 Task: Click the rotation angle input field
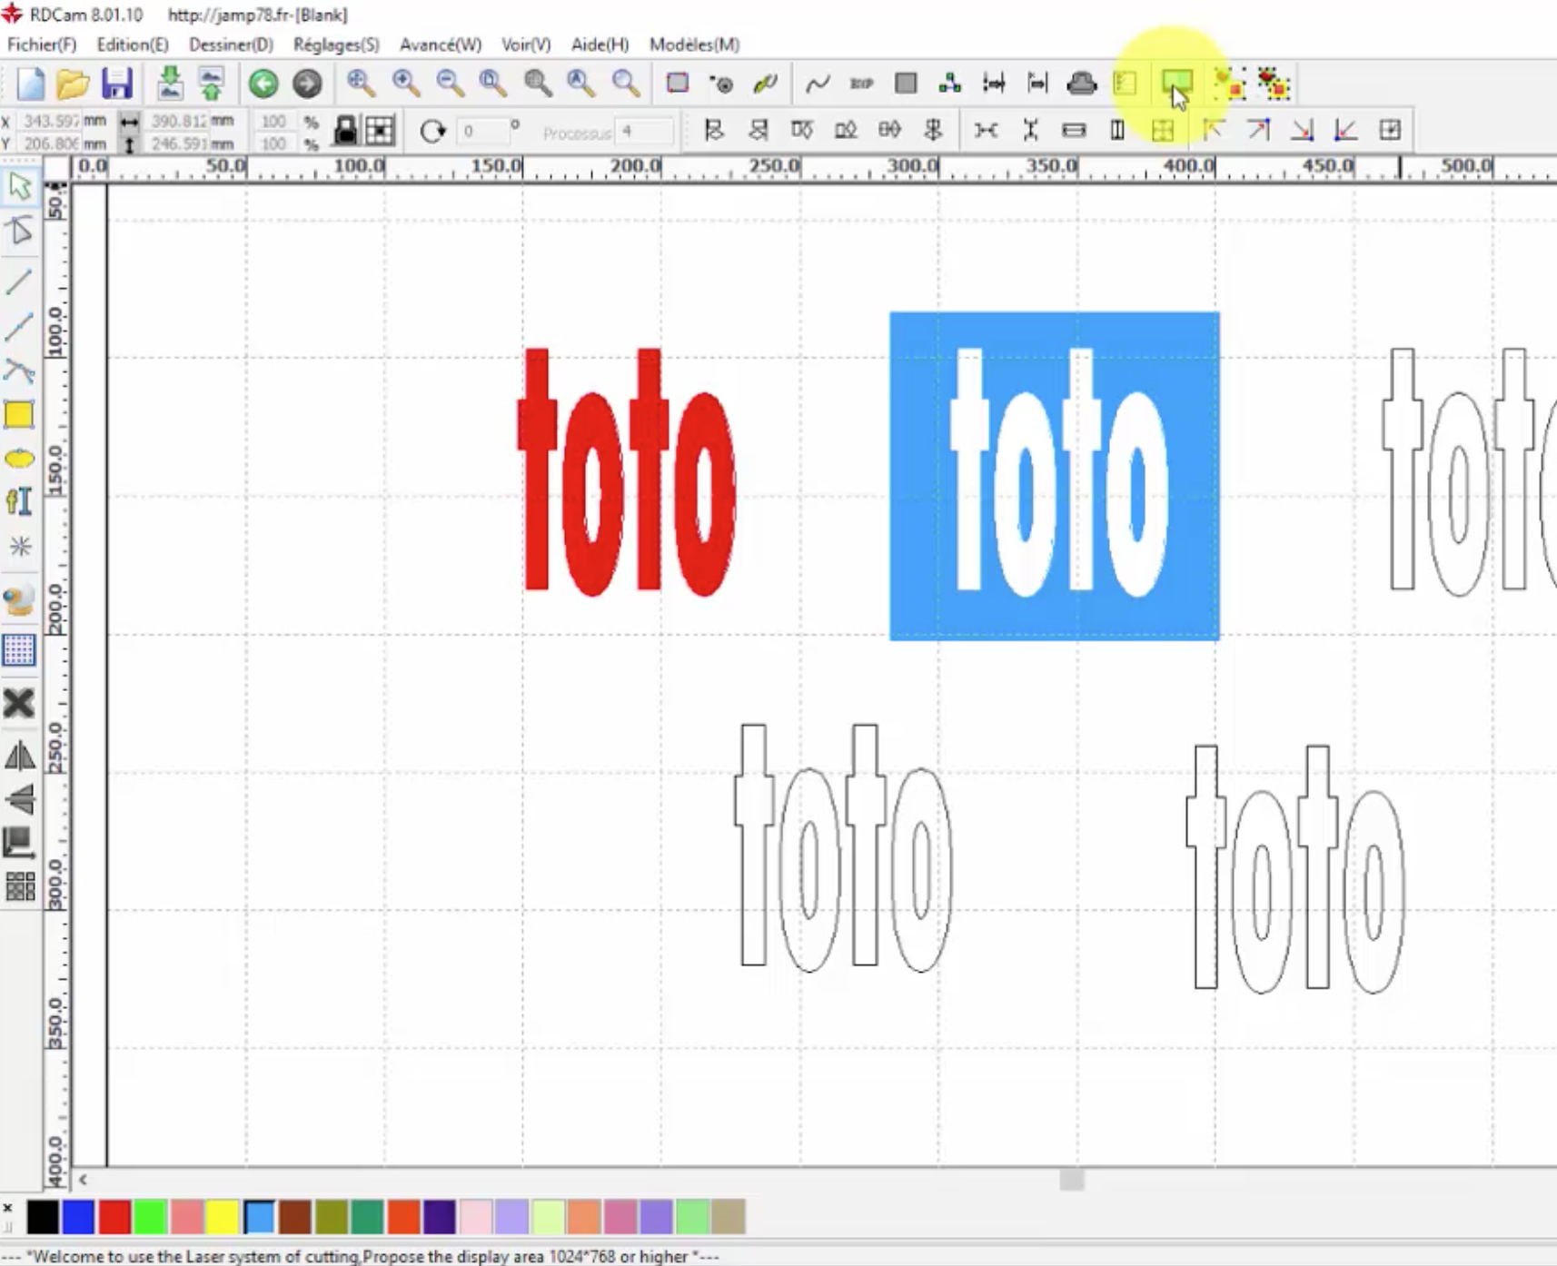coord(481,132)
